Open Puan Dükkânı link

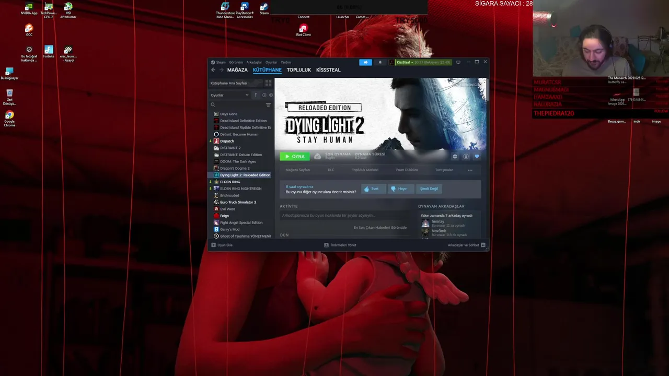[x=407, y=170]
